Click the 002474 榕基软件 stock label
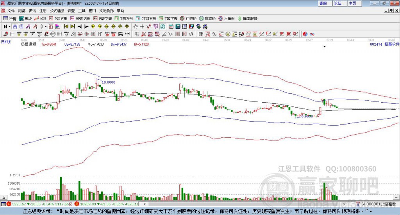400x215 pixels. pyautogui.click(x=384, y=44)
